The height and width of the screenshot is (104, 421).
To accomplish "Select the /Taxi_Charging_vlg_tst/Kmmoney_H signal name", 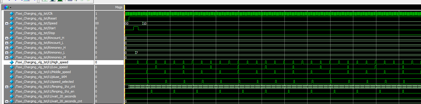I will tap(40, 48).
